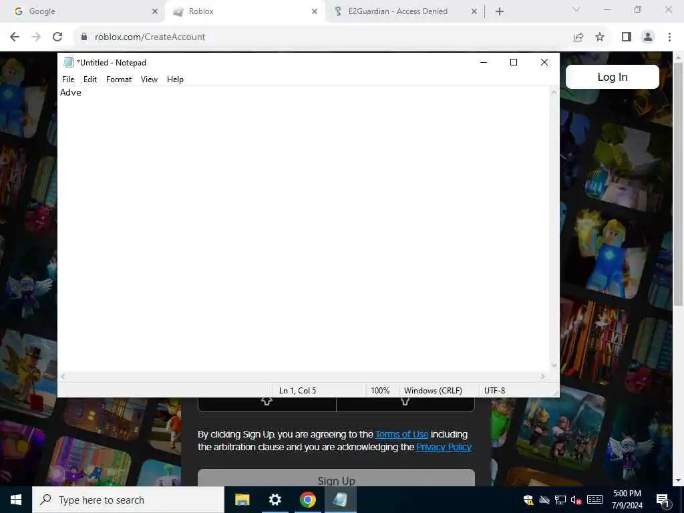The height and width of the screenshot is (513, 684).
Task: Close the Notepad window
Action: click(x=544, y=62)
